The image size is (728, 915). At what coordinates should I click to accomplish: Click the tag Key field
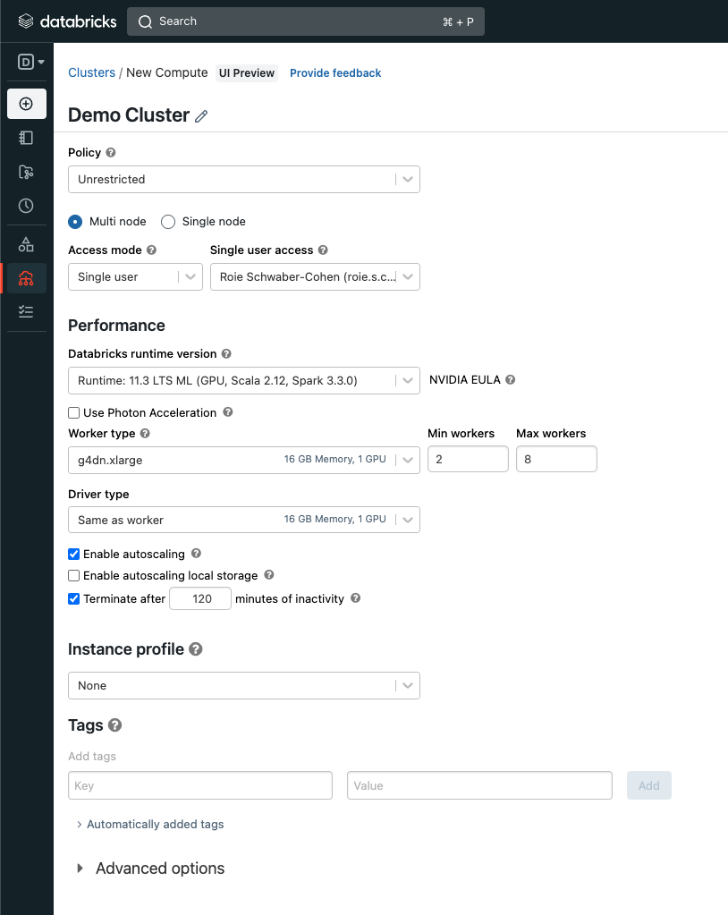pyautogui.click(x=200, y=785)
